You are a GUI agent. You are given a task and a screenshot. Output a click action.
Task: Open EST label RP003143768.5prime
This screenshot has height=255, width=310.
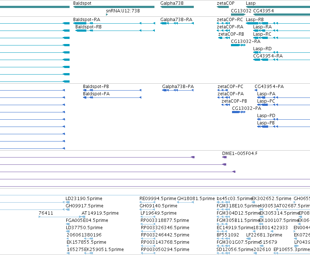pos(165,242)
